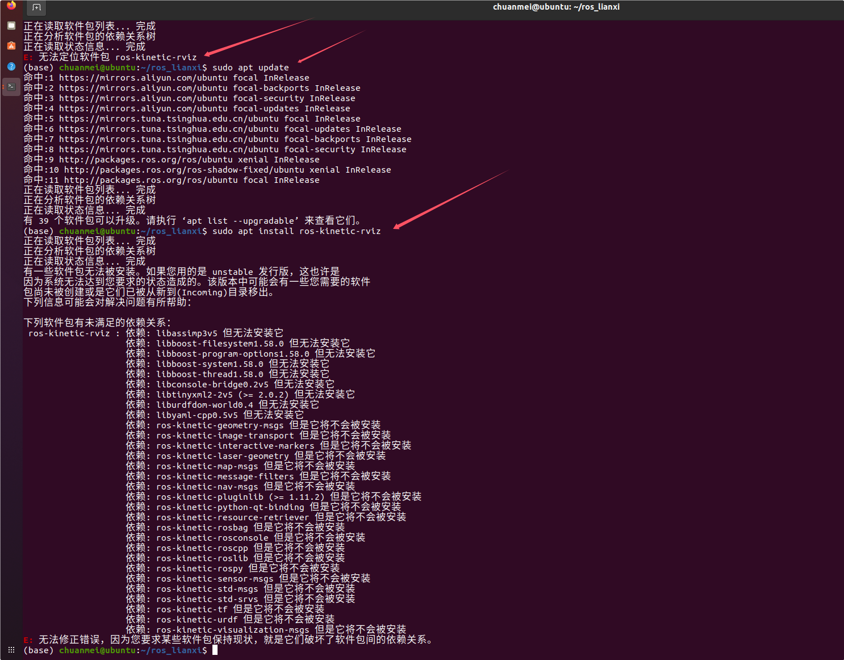The image size is (844, 660).
Task: Click the green chuanmei@ubuntu prompt username
Action: pos(98,650)
